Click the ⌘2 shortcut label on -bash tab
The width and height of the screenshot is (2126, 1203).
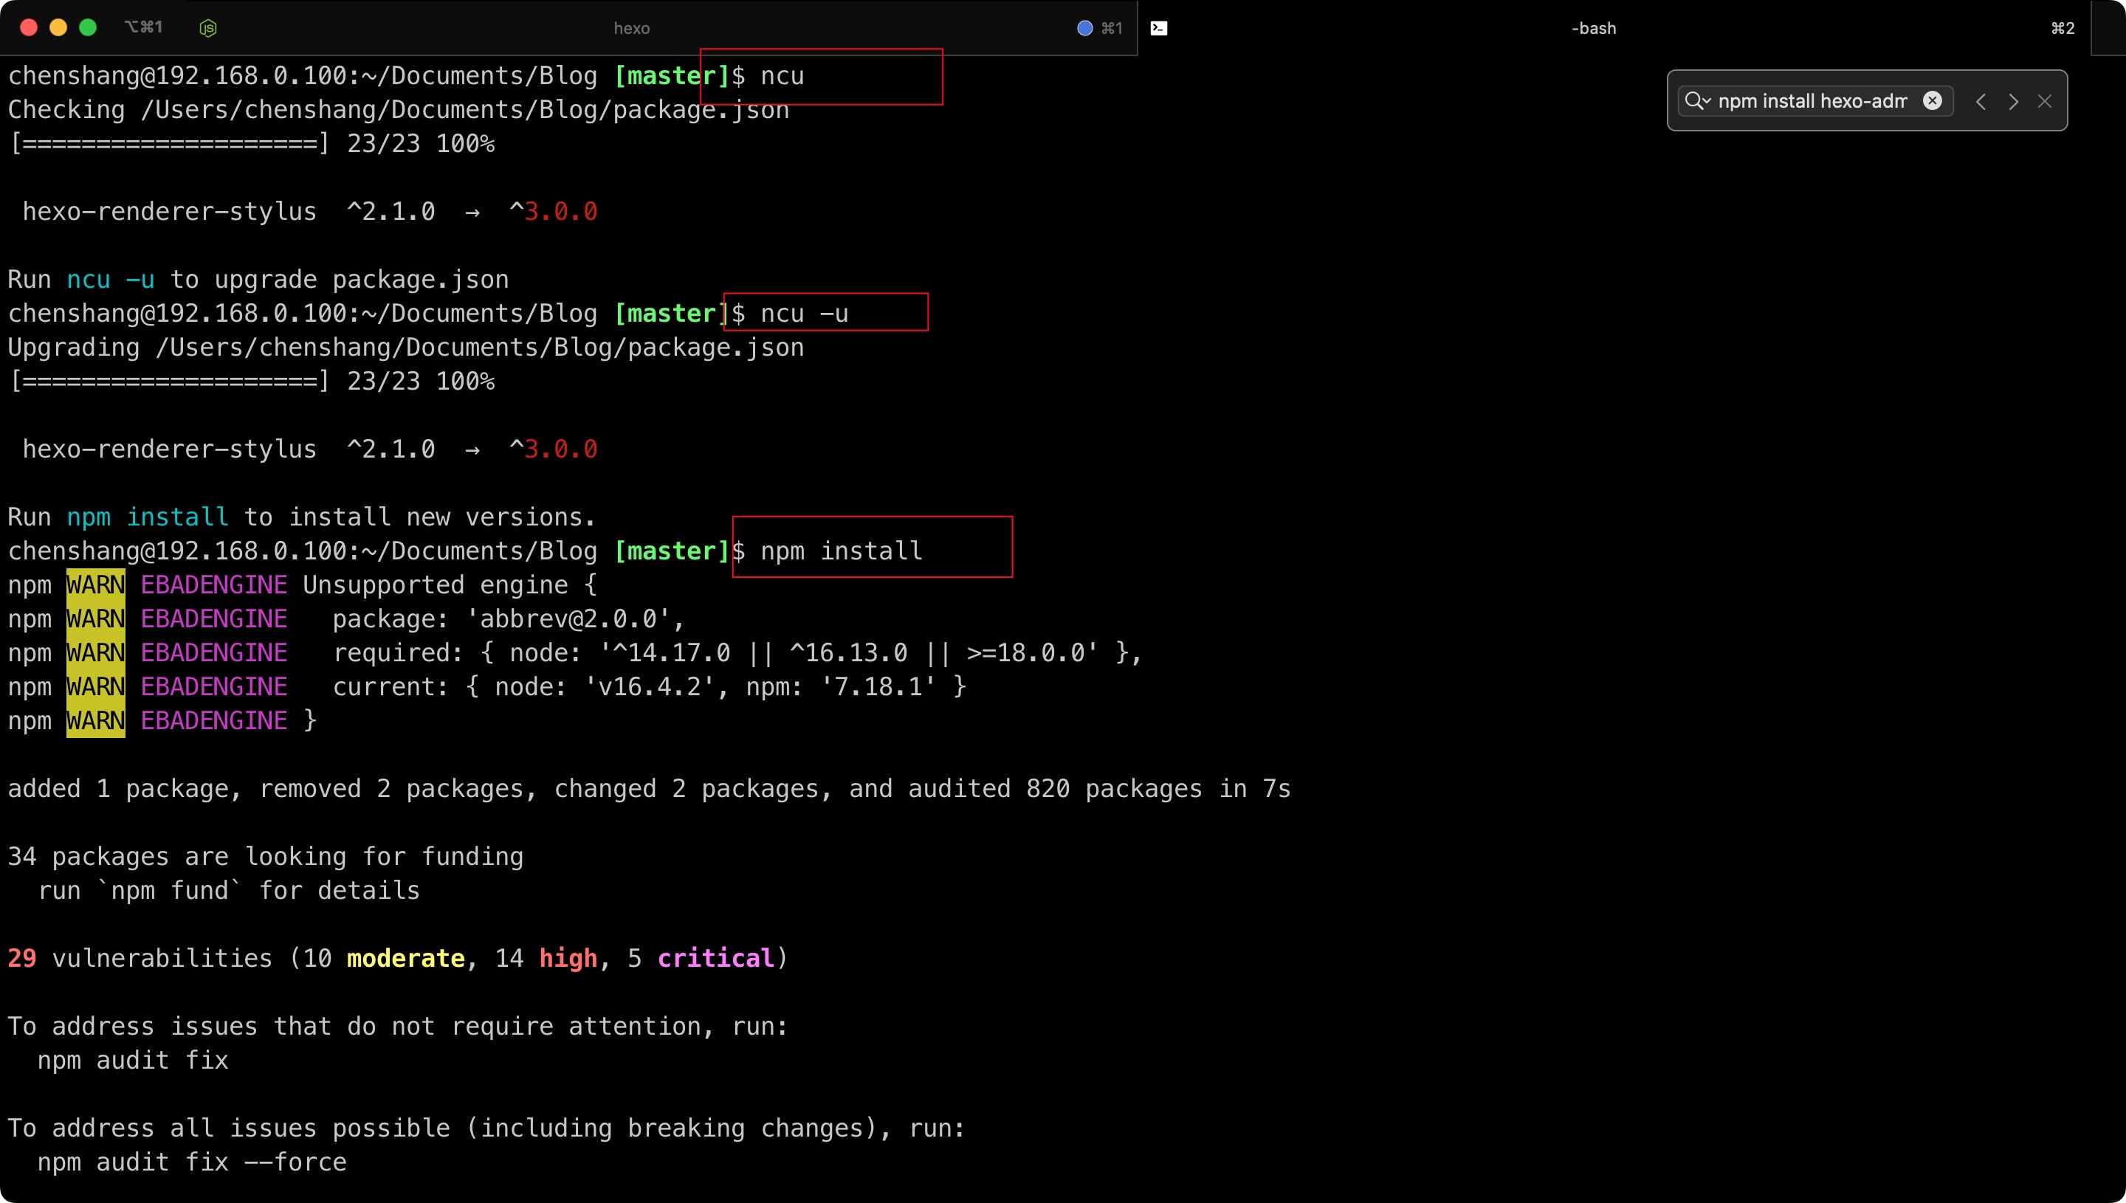2062,28
